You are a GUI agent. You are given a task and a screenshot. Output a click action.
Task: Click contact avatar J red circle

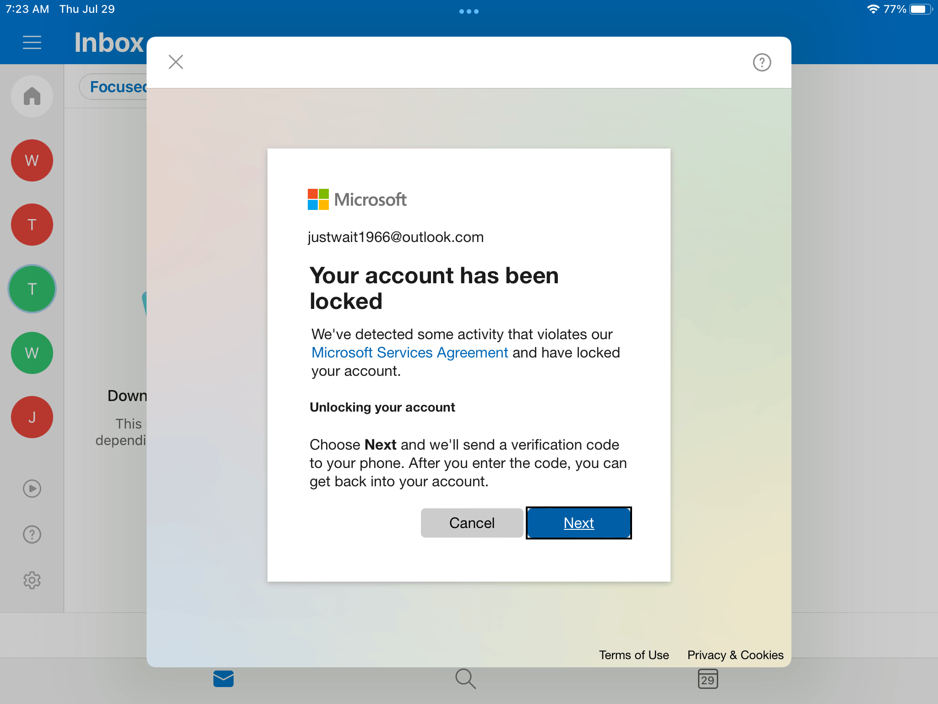33,416
